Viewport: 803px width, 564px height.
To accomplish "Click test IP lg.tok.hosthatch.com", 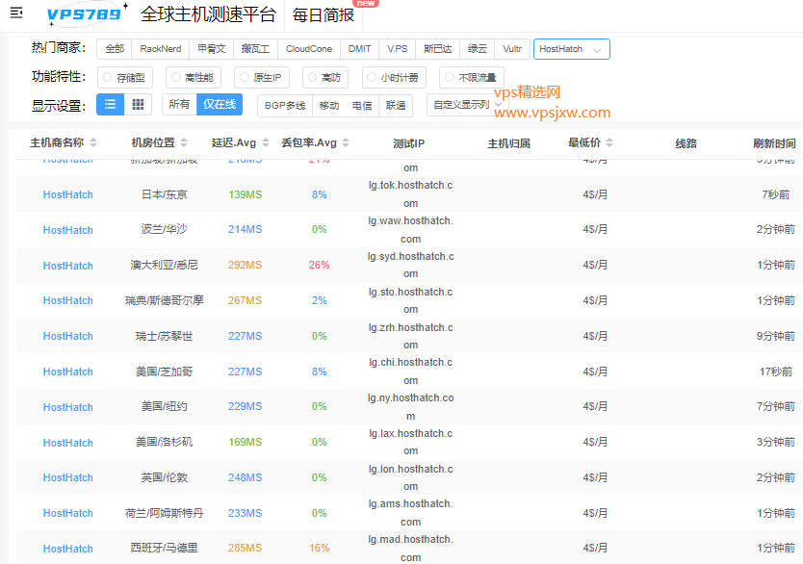I will coord(411,194).
